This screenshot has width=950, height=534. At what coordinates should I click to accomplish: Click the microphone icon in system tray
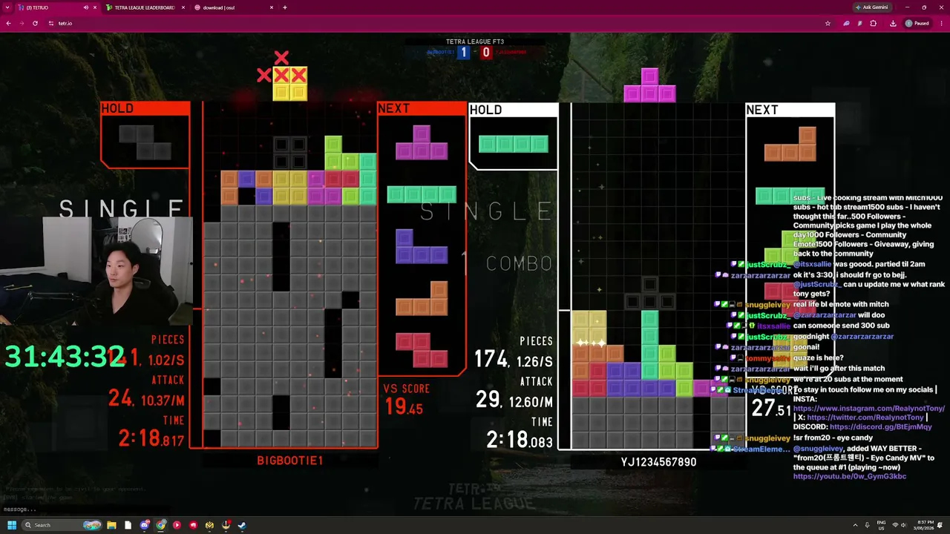[x=868, y=525]
